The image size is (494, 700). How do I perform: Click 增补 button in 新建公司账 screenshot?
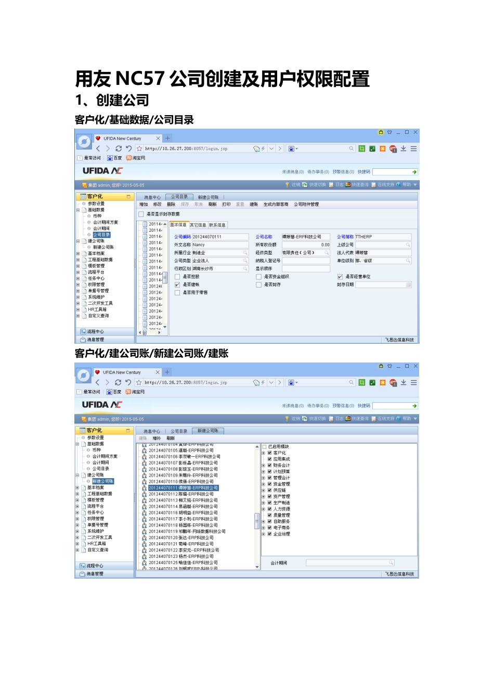(x=157, y=439)
